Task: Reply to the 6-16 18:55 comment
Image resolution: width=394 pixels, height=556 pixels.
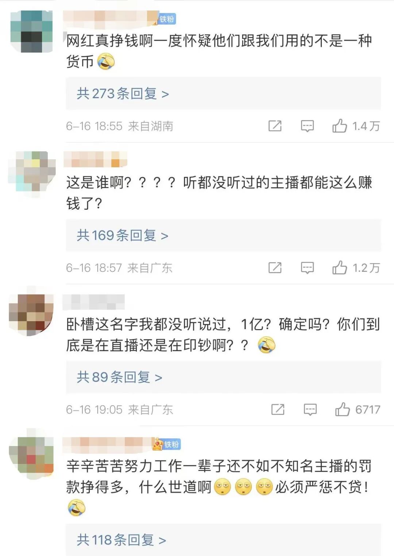Action: (307, 126)
